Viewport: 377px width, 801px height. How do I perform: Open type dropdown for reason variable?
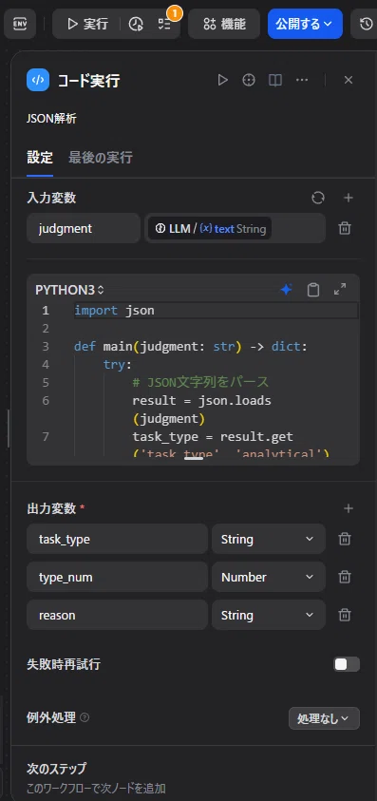click(x=269, y=615)
